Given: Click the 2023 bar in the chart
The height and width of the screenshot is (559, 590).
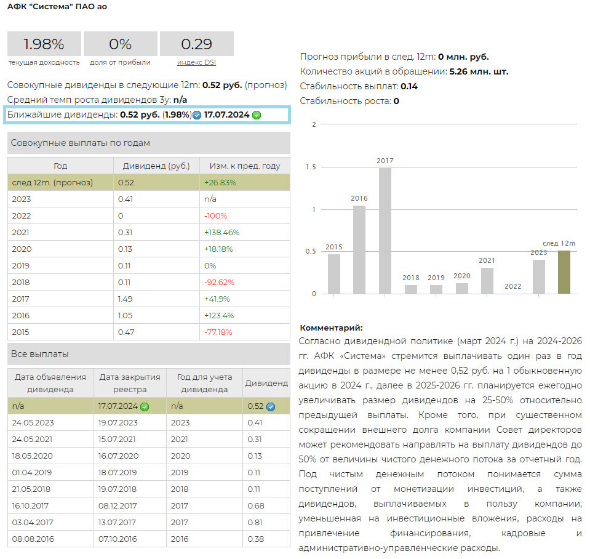Looking at the screenshot, I should point(538,276).
